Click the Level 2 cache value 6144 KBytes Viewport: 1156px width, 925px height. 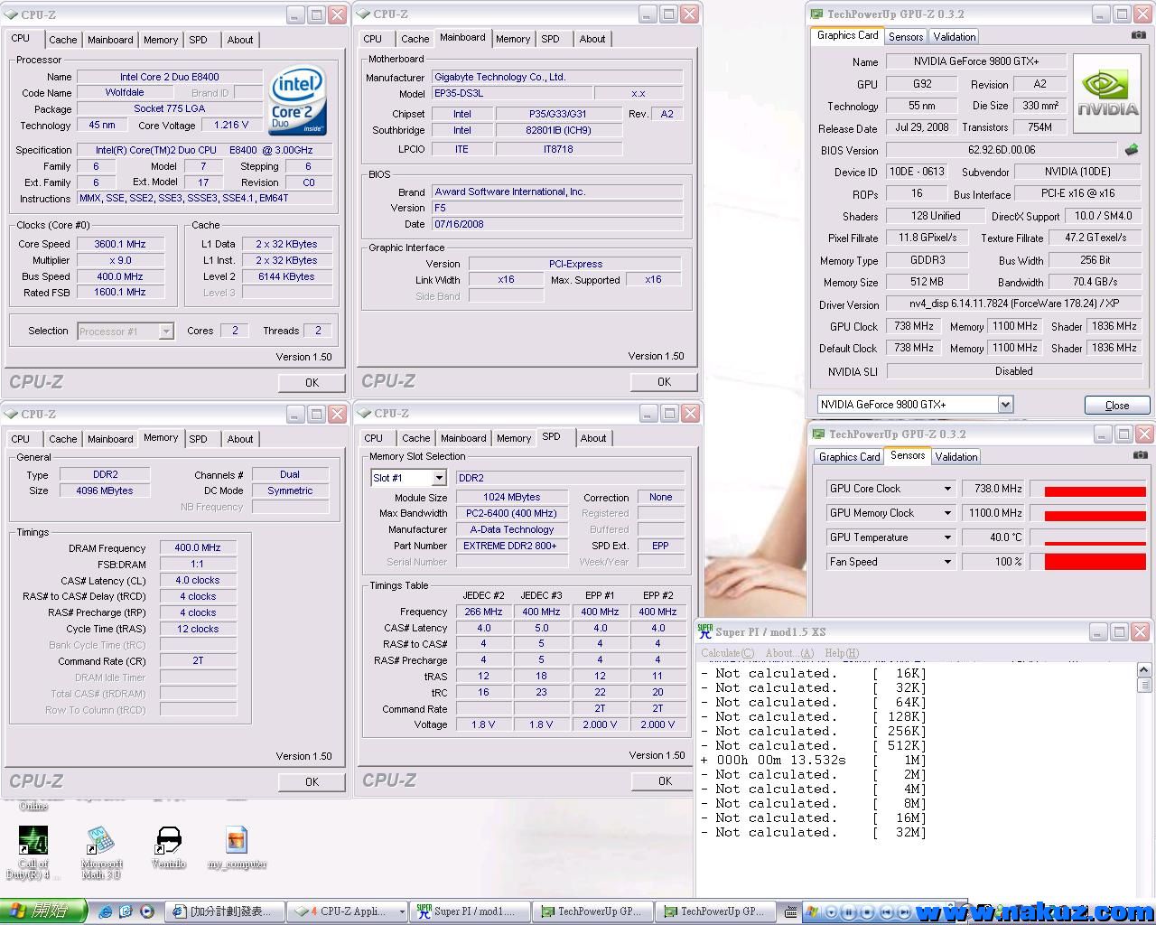click(286, 276)
